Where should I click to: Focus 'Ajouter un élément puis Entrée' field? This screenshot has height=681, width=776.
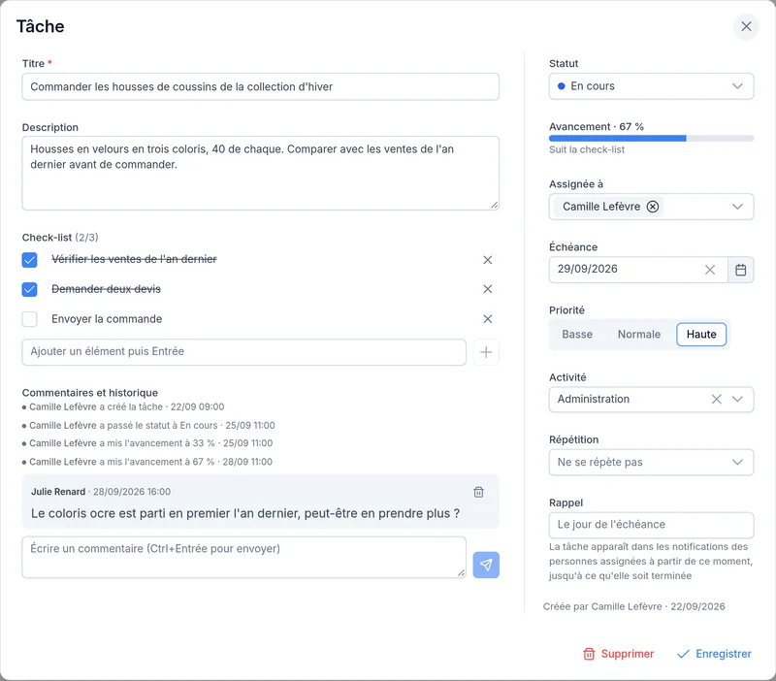(x=244, y=352)
